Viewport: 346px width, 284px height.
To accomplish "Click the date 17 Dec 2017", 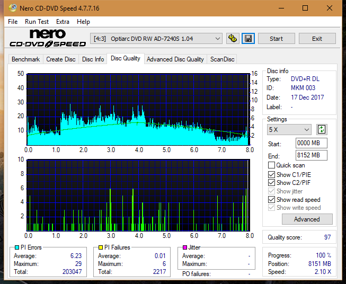I will (x=307, y=97).
